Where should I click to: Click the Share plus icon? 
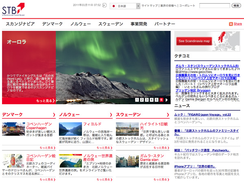coord(231,24)
